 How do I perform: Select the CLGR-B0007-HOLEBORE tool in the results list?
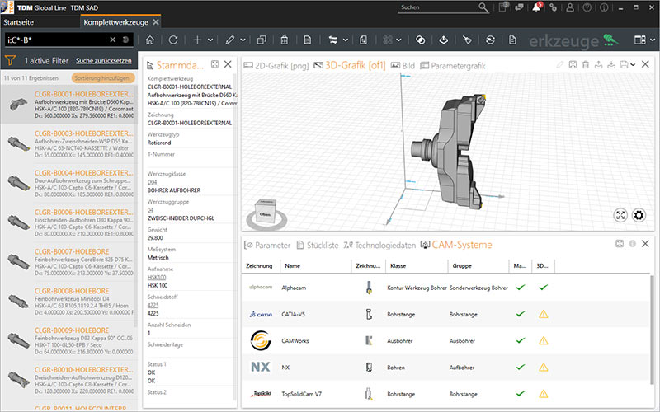[x=69, y=261]
